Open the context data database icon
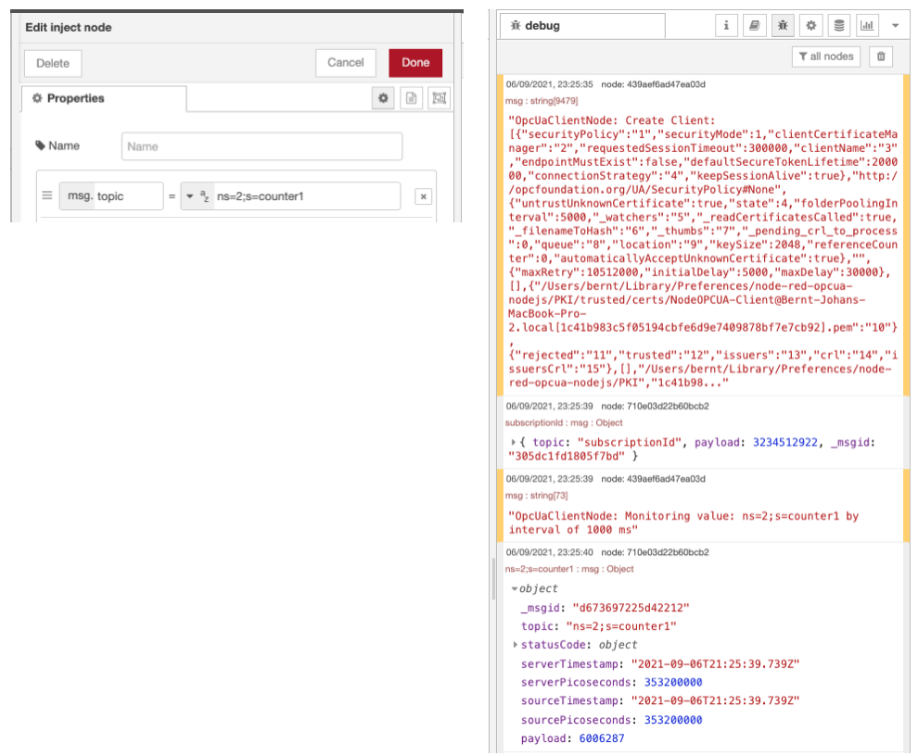Image resolution: width=918 pixels, height=756 pixels. tap(839, 26)
